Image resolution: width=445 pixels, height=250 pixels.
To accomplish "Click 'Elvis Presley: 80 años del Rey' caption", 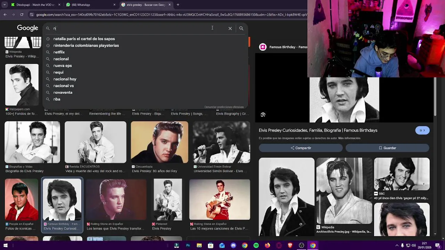I will tap(154, 171).
